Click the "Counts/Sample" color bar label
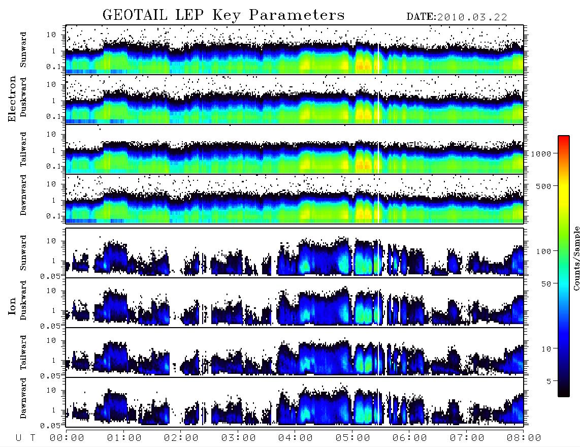This screenshot has width=580, height=447. 576,258
